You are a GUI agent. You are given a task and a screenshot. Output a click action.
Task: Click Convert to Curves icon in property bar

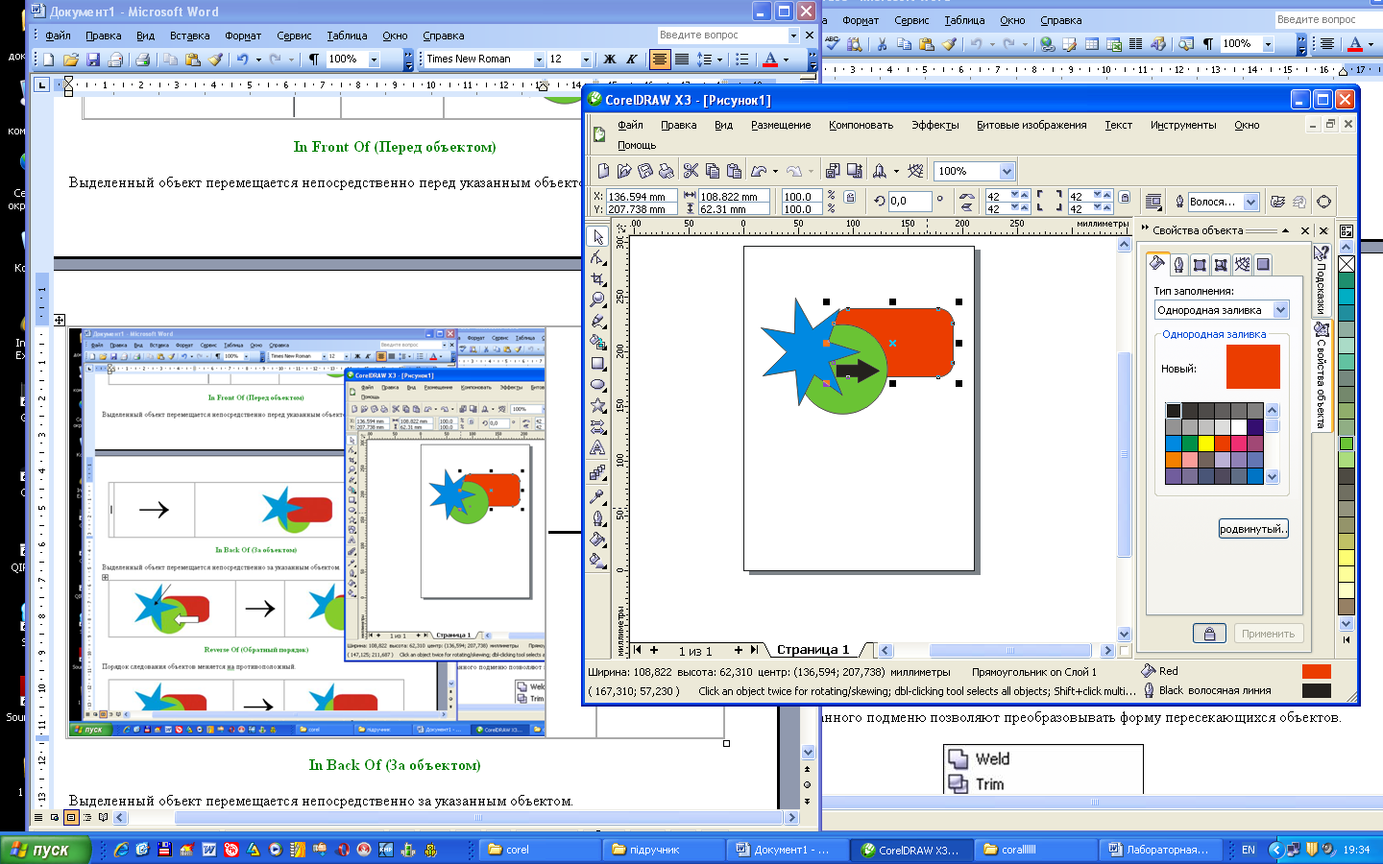click(x=1323, y=202)
